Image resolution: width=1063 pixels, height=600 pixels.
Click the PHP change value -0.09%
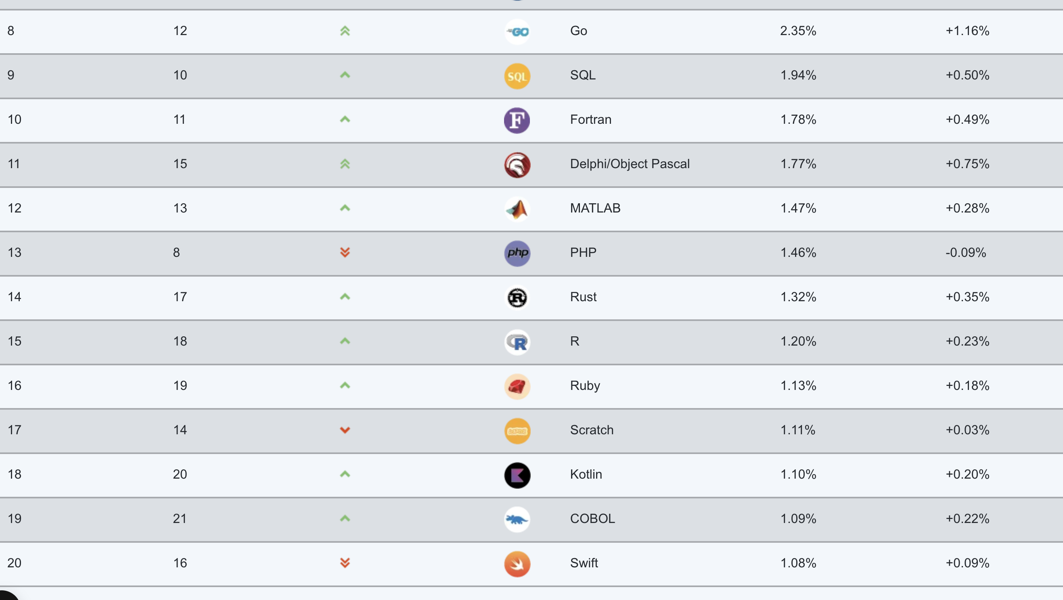[966, 252]
